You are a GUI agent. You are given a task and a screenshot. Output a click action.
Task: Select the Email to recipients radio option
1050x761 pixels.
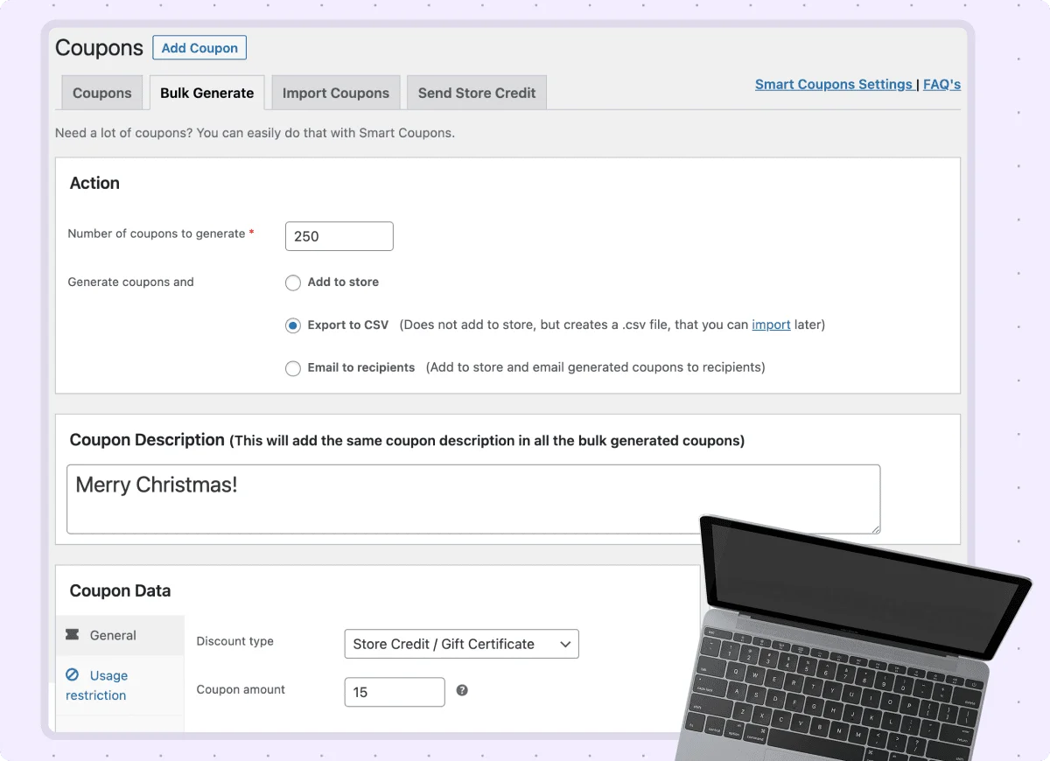point(293,368)
